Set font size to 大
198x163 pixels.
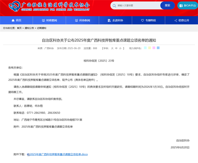click(x=112, y=48)
